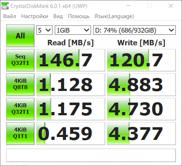
Task: Open the Вид menu
Action: pos(58,16)
